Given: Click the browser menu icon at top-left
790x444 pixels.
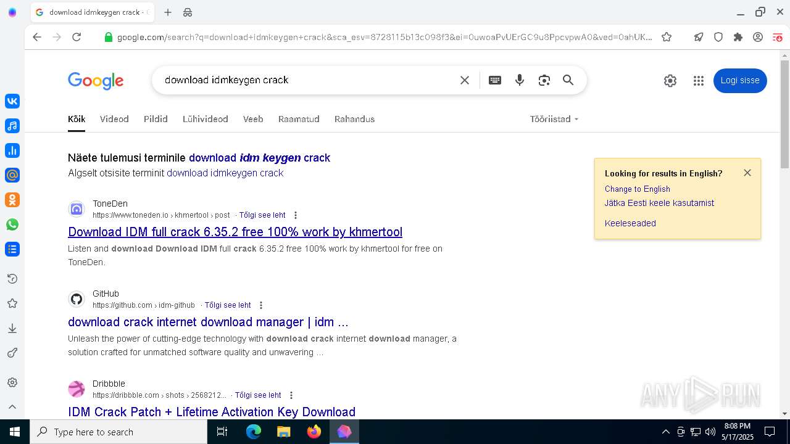Looking at the screenshot, I should coord(12,12).
